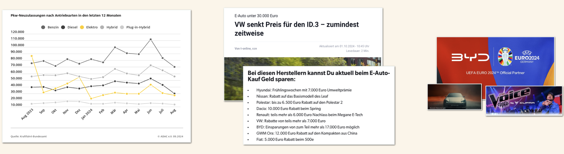
Task: Toggle the Plug-in-Hybrid legend dot
Action: [x=122, y=27]
